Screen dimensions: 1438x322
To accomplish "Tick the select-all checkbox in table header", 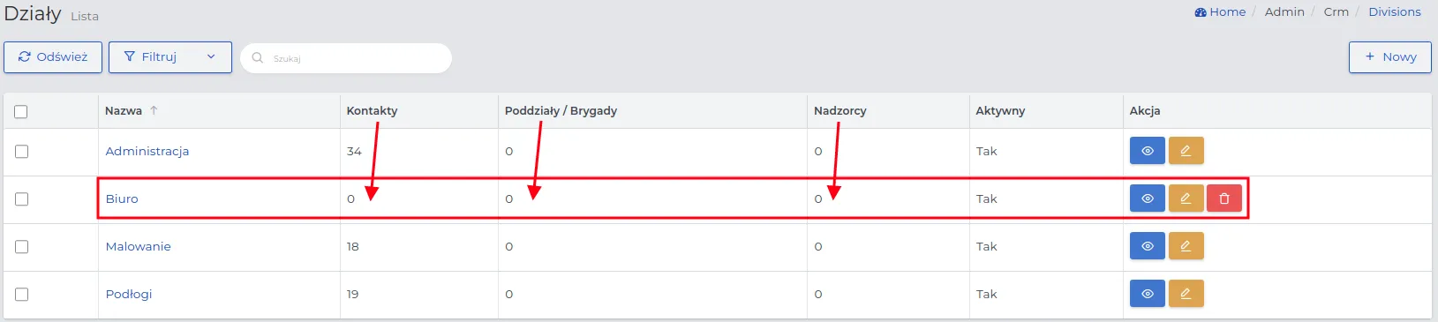I will point(21,111).
